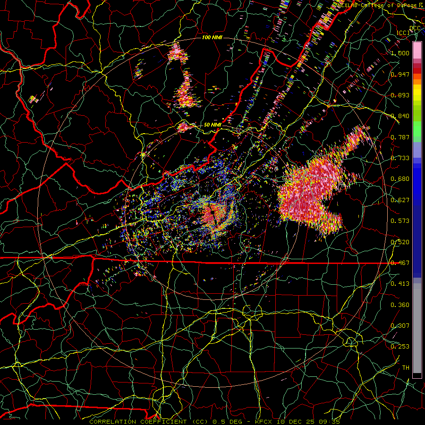Click the gray segment of the color bar

pyautogui.click(x=417, y=328)
